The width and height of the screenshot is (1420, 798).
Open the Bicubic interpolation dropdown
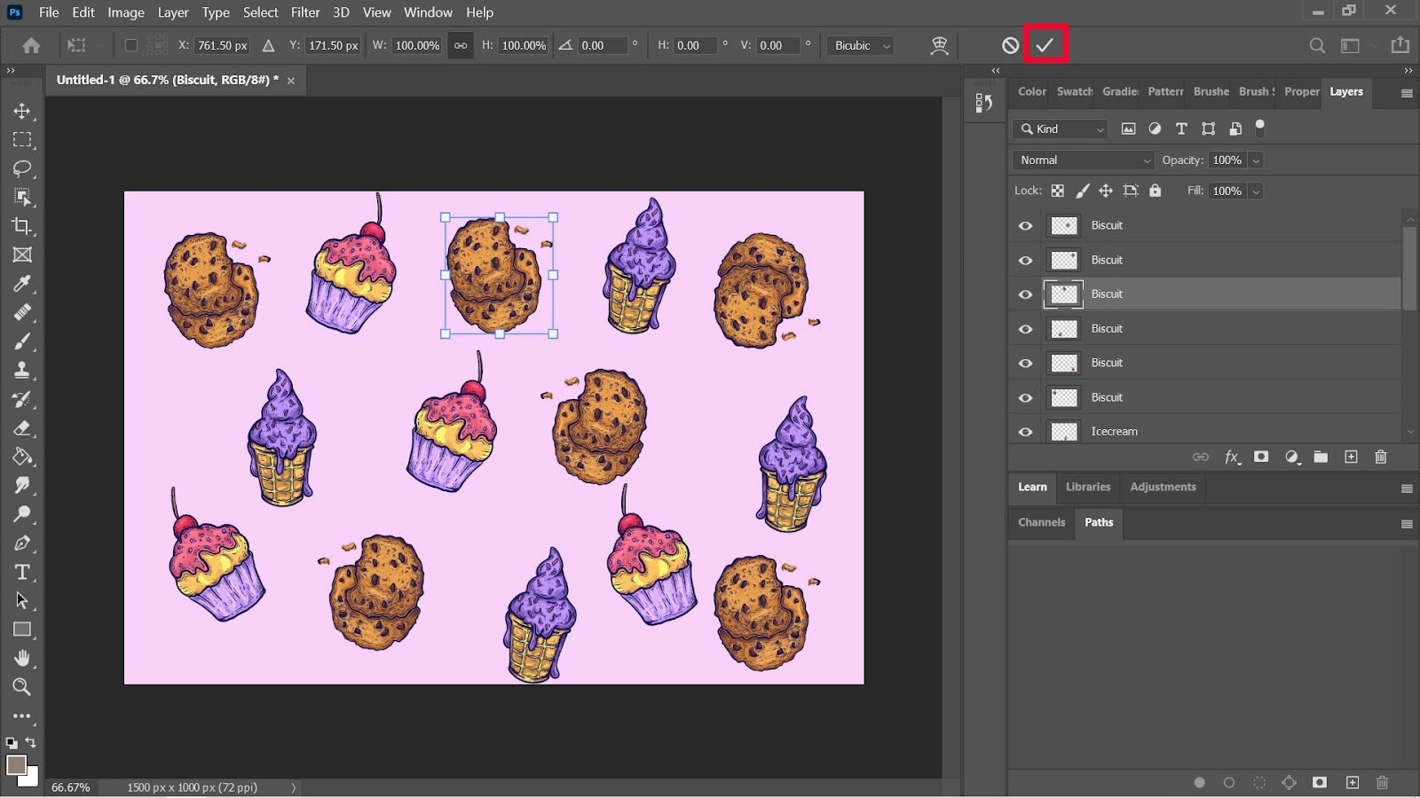862,46
